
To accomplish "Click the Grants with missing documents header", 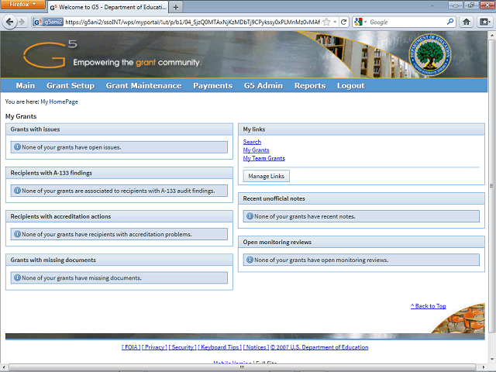I will coord(119,260).
